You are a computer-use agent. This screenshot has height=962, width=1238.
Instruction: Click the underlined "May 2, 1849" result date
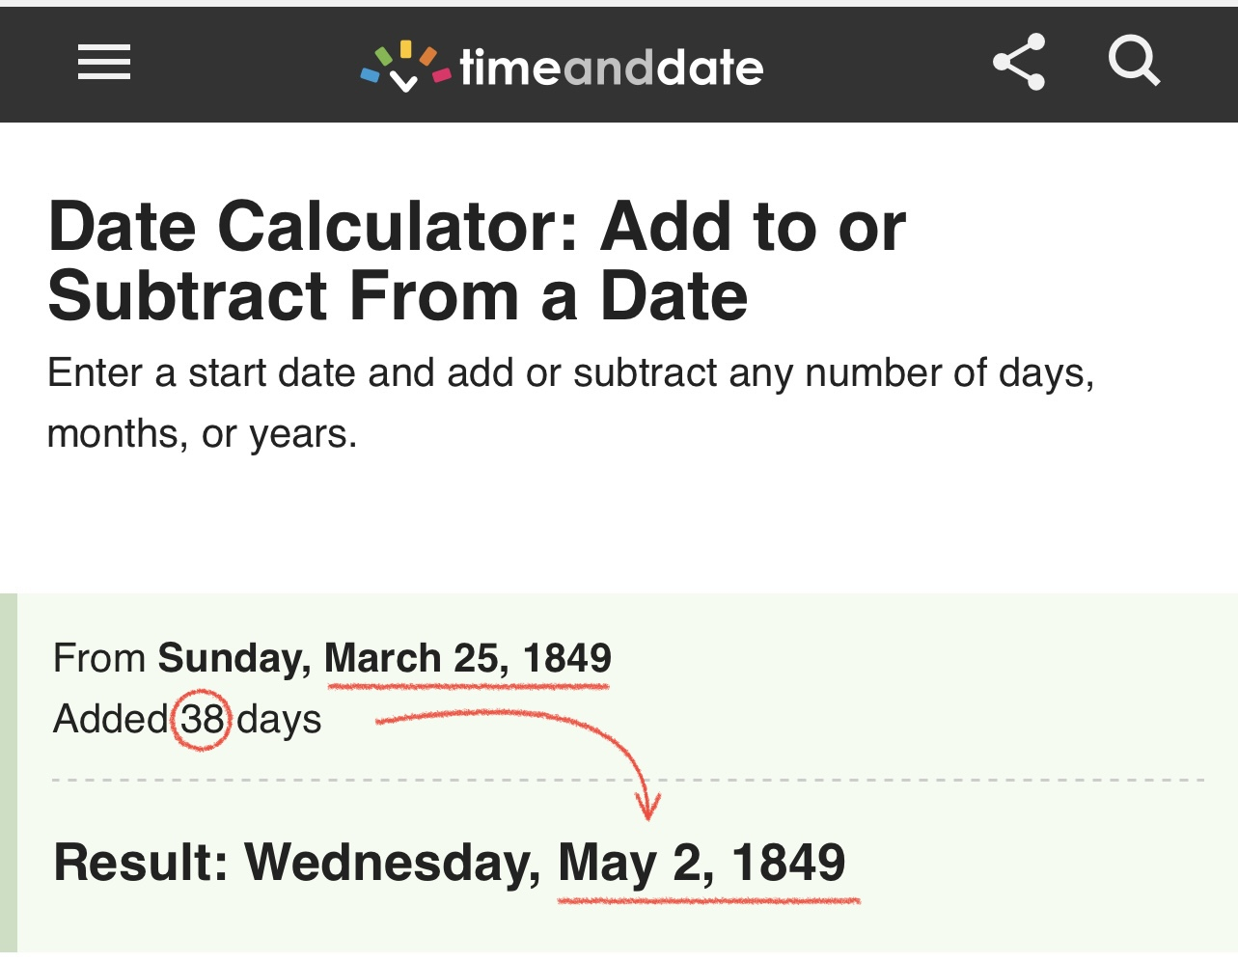pyautogui.click(x=702, y=863)
